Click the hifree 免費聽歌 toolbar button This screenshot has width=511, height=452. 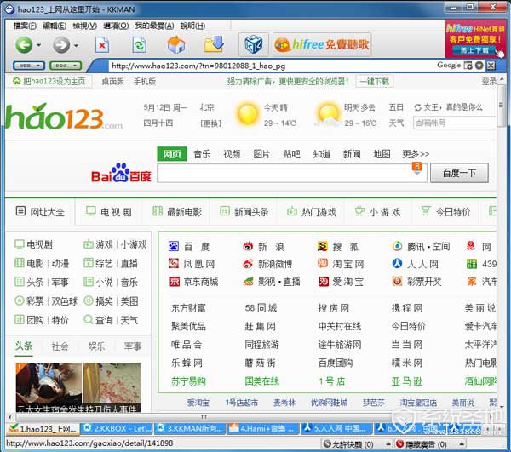[x=322, y=44]
